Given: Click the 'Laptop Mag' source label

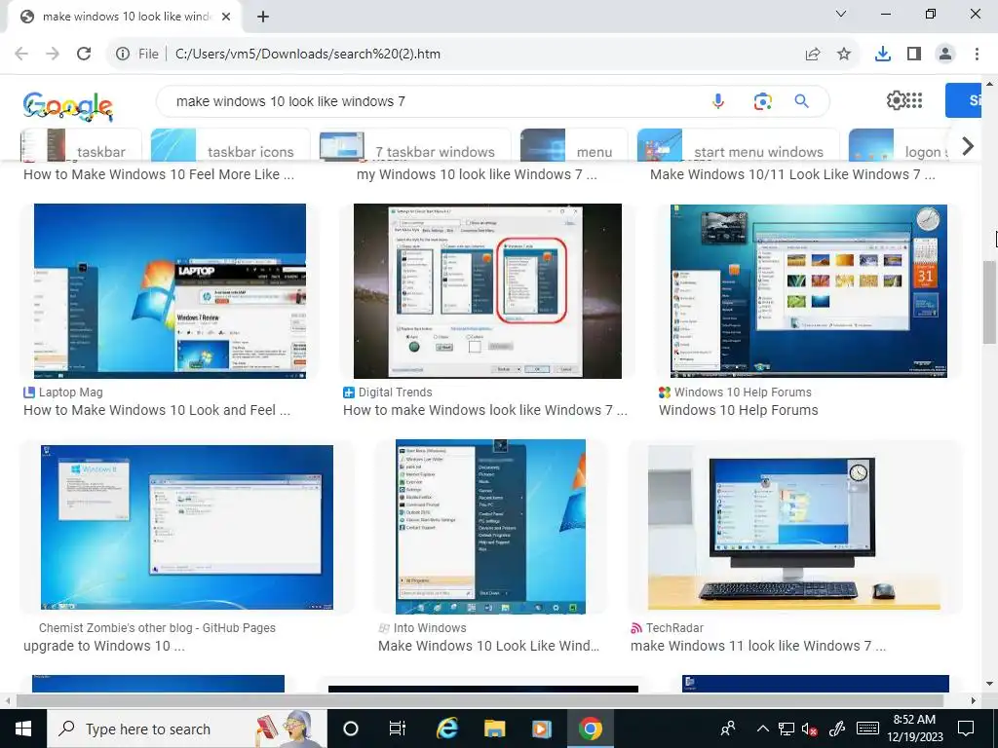Looking at the screenshot, I should coord(70,393).
